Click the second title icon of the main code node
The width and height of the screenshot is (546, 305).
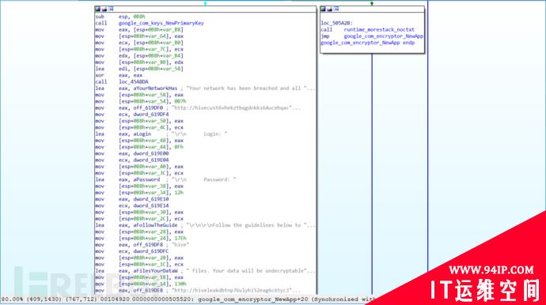[x=104, y=9]
